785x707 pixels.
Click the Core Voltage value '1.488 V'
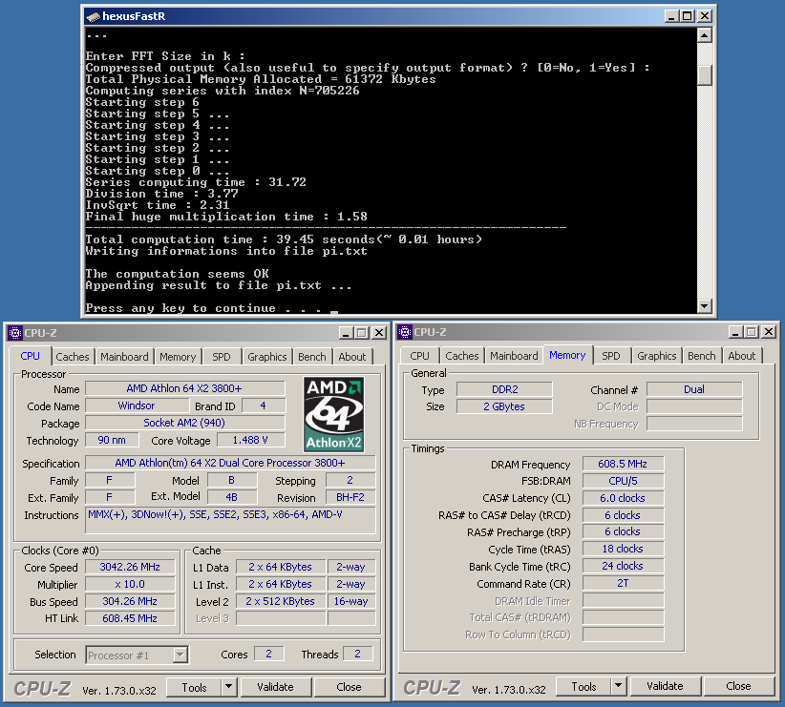pos(250,440)
